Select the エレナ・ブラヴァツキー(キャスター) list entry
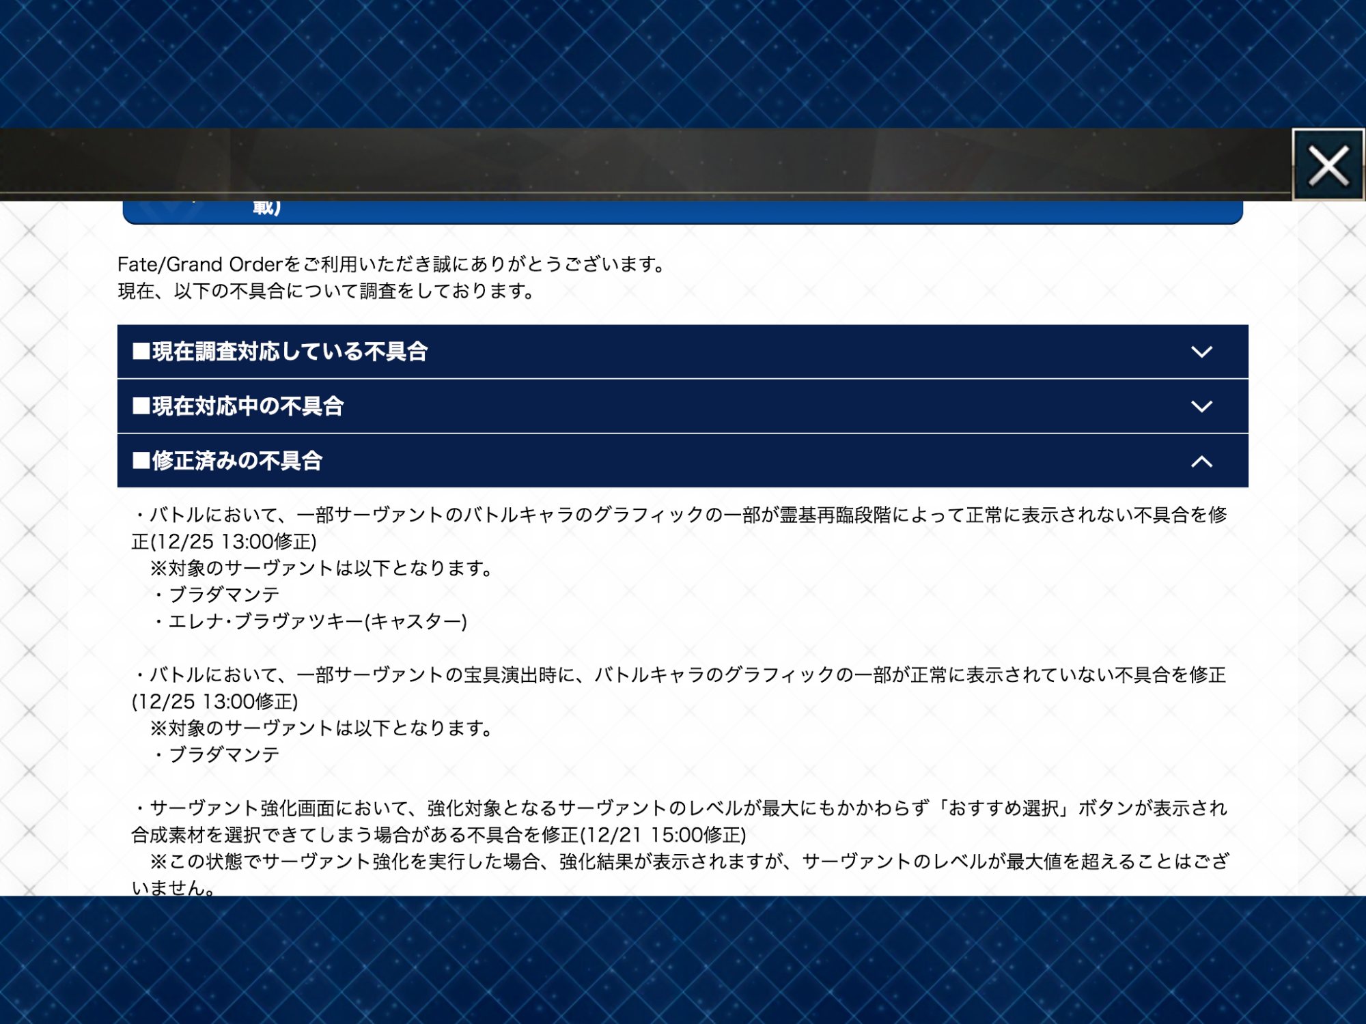 318,621
